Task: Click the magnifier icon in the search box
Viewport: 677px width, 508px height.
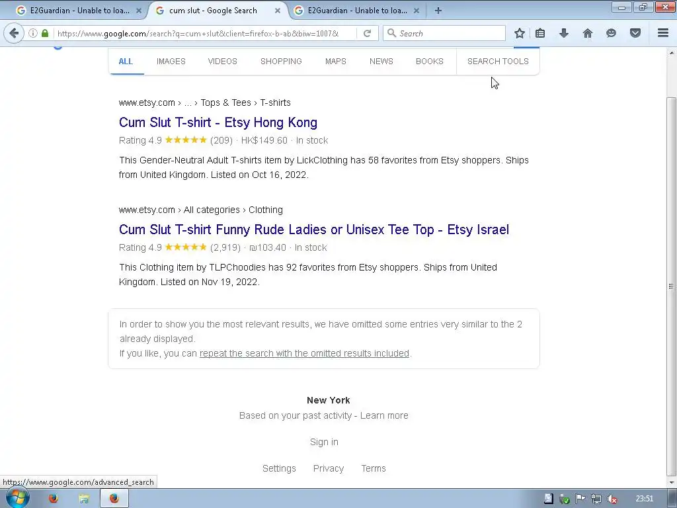Action: pos(391,33)
